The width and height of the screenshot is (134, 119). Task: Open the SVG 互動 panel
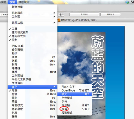pyautogui.click(x=32, y=46)
